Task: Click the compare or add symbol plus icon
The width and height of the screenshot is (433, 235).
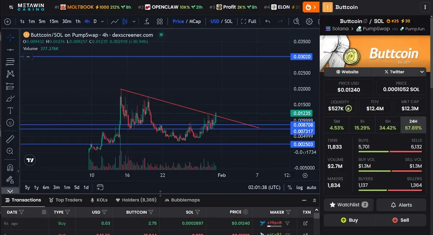Action: tap(8, 22)
